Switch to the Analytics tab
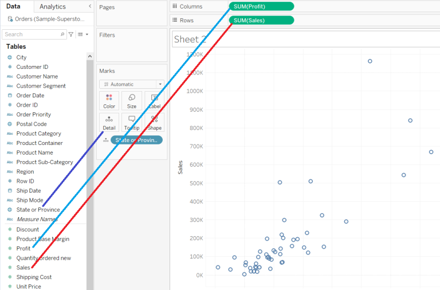Viewport: 440px width, 290px height. point(53,6)
